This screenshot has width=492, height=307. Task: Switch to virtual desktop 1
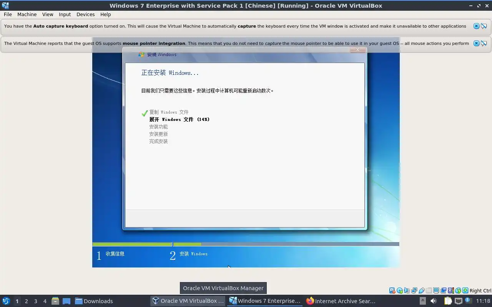17,301
